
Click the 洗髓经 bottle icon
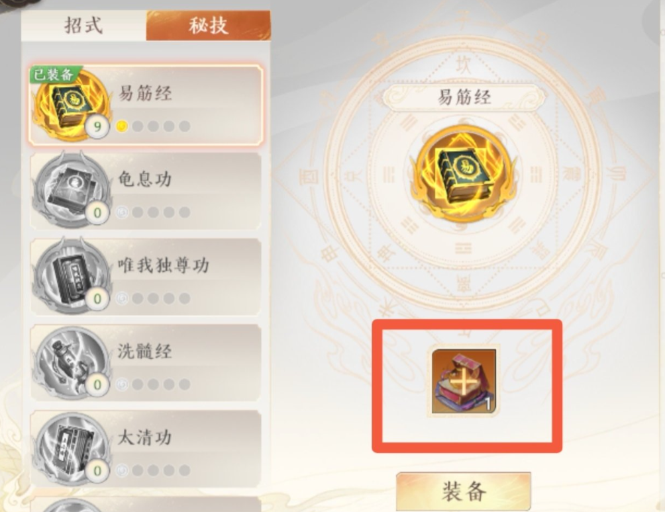coord(72,363)
